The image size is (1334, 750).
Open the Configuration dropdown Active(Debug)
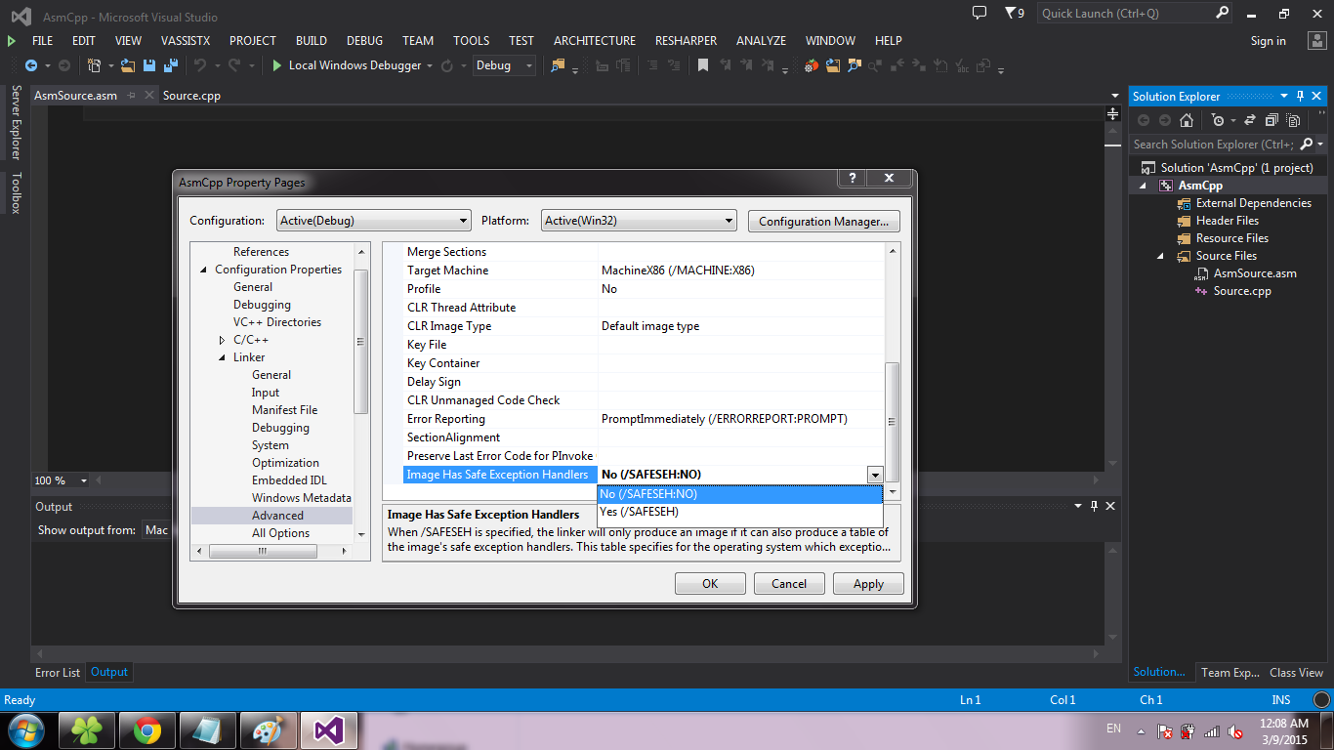(373, 221)
